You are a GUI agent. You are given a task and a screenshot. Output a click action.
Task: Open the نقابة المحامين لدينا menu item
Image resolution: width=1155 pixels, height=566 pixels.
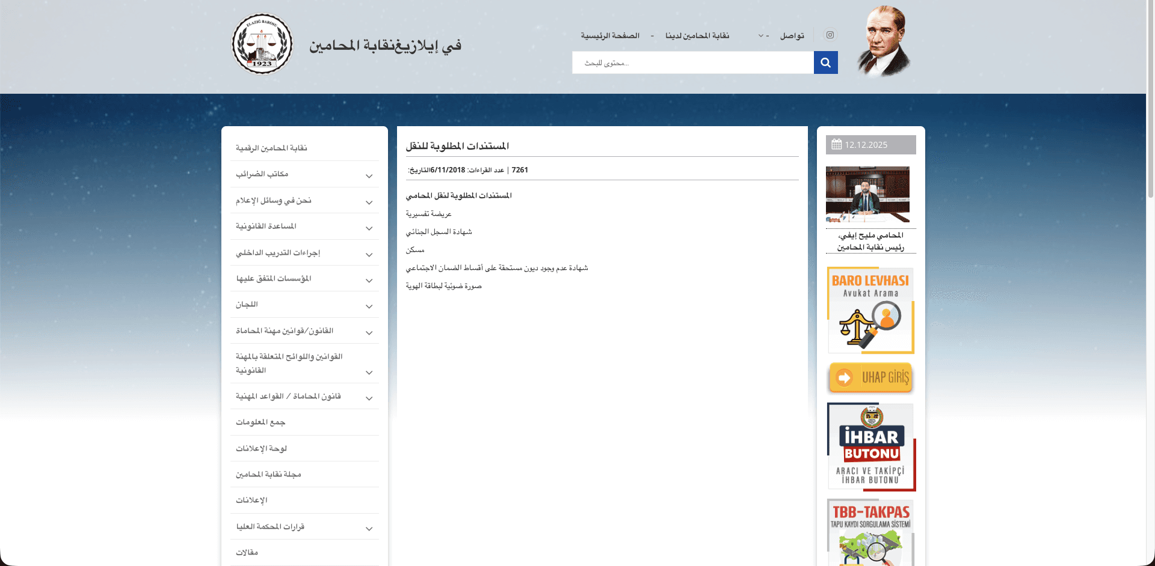click(x=697, y=36)
